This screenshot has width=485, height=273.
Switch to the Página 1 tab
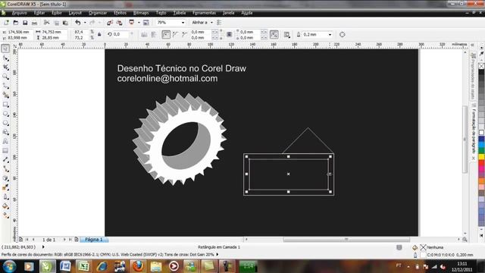tap(94, 240)
